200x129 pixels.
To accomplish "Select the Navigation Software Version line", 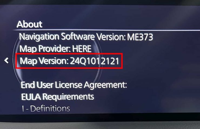I will coord(86,37).
